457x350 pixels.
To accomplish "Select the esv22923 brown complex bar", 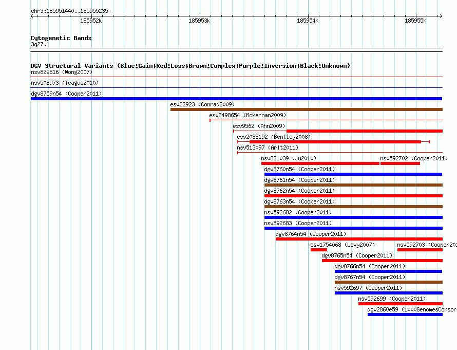I will [307, 109].
